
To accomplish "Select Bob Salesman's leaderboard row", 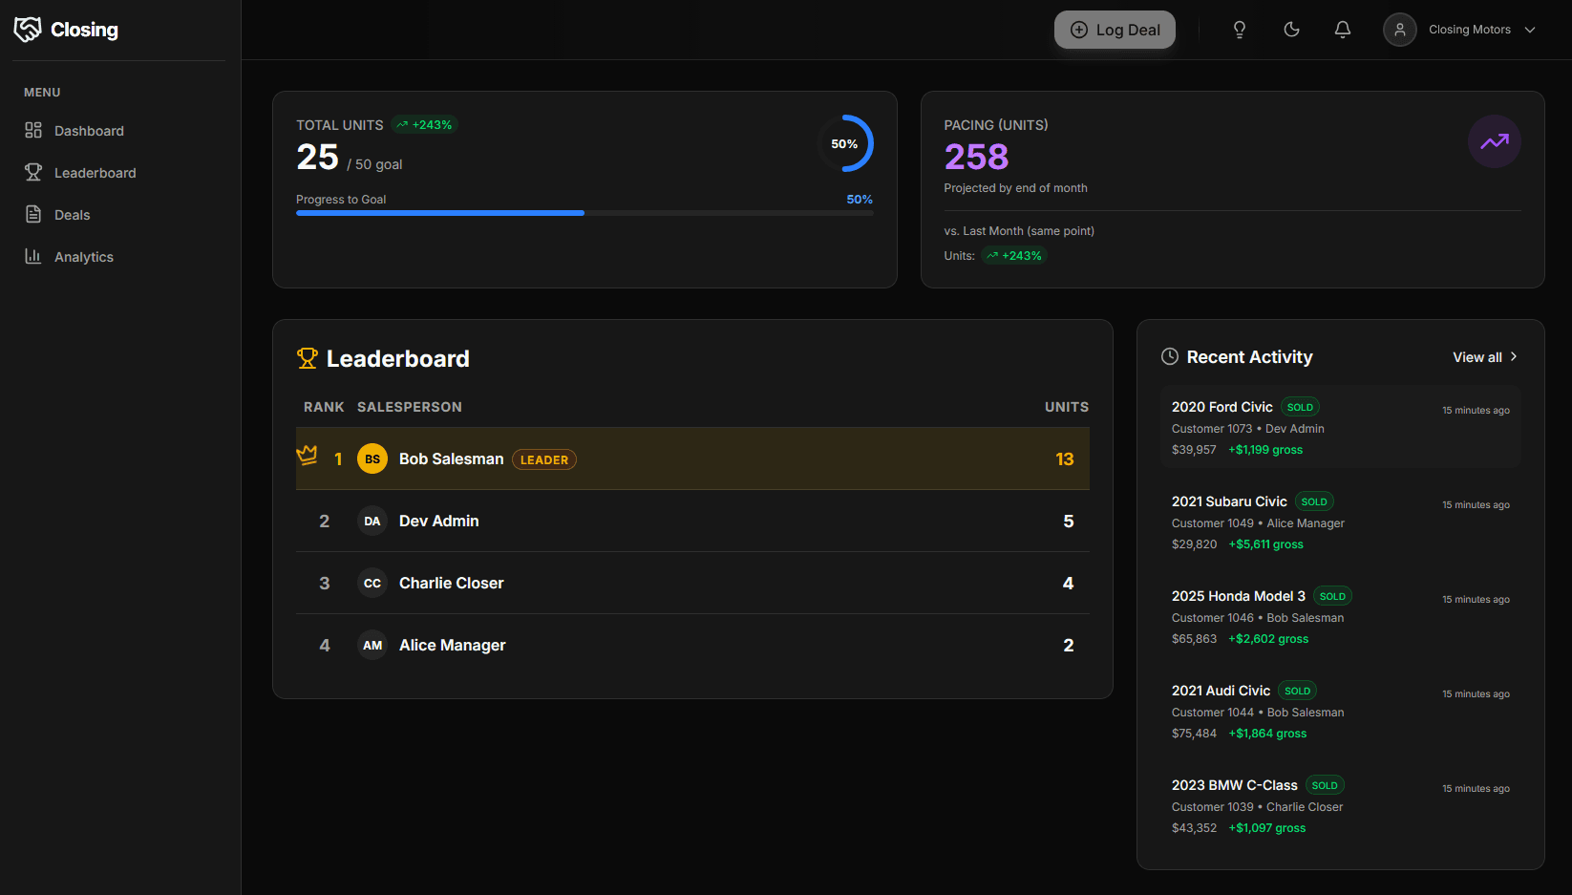I will point(691,458).
